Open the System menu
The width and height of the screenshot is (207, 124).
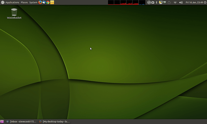tap(33, 2)
